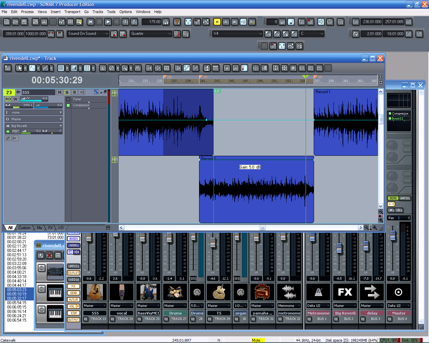429x343 pixels.
Task: Switch to the Mix tab
Action: point(40,228)
